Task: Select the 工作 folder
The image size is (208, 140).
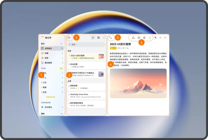Action: [52, 82]
